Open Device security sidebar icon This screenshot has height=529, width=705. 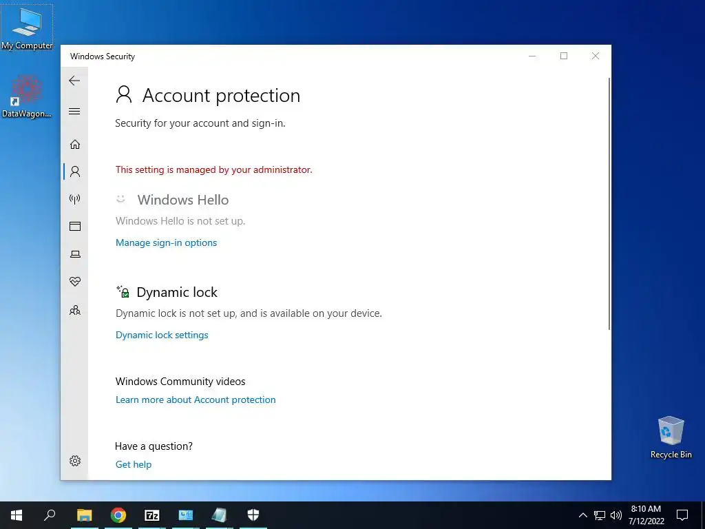pos(74,254)
